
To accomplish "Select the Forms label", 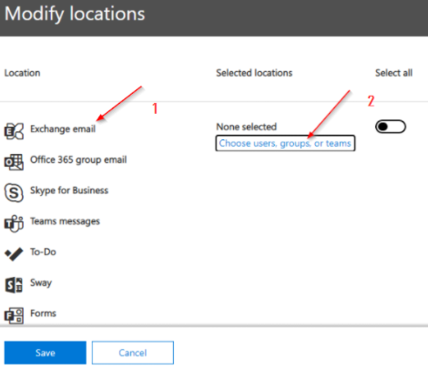I will click(43, 313).
